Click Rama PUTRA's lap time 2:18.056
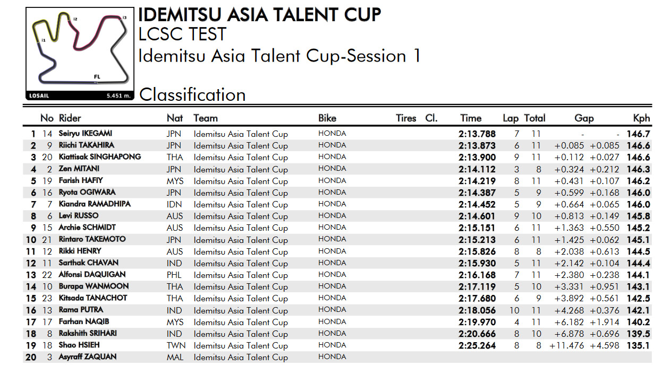 point(477,311)
